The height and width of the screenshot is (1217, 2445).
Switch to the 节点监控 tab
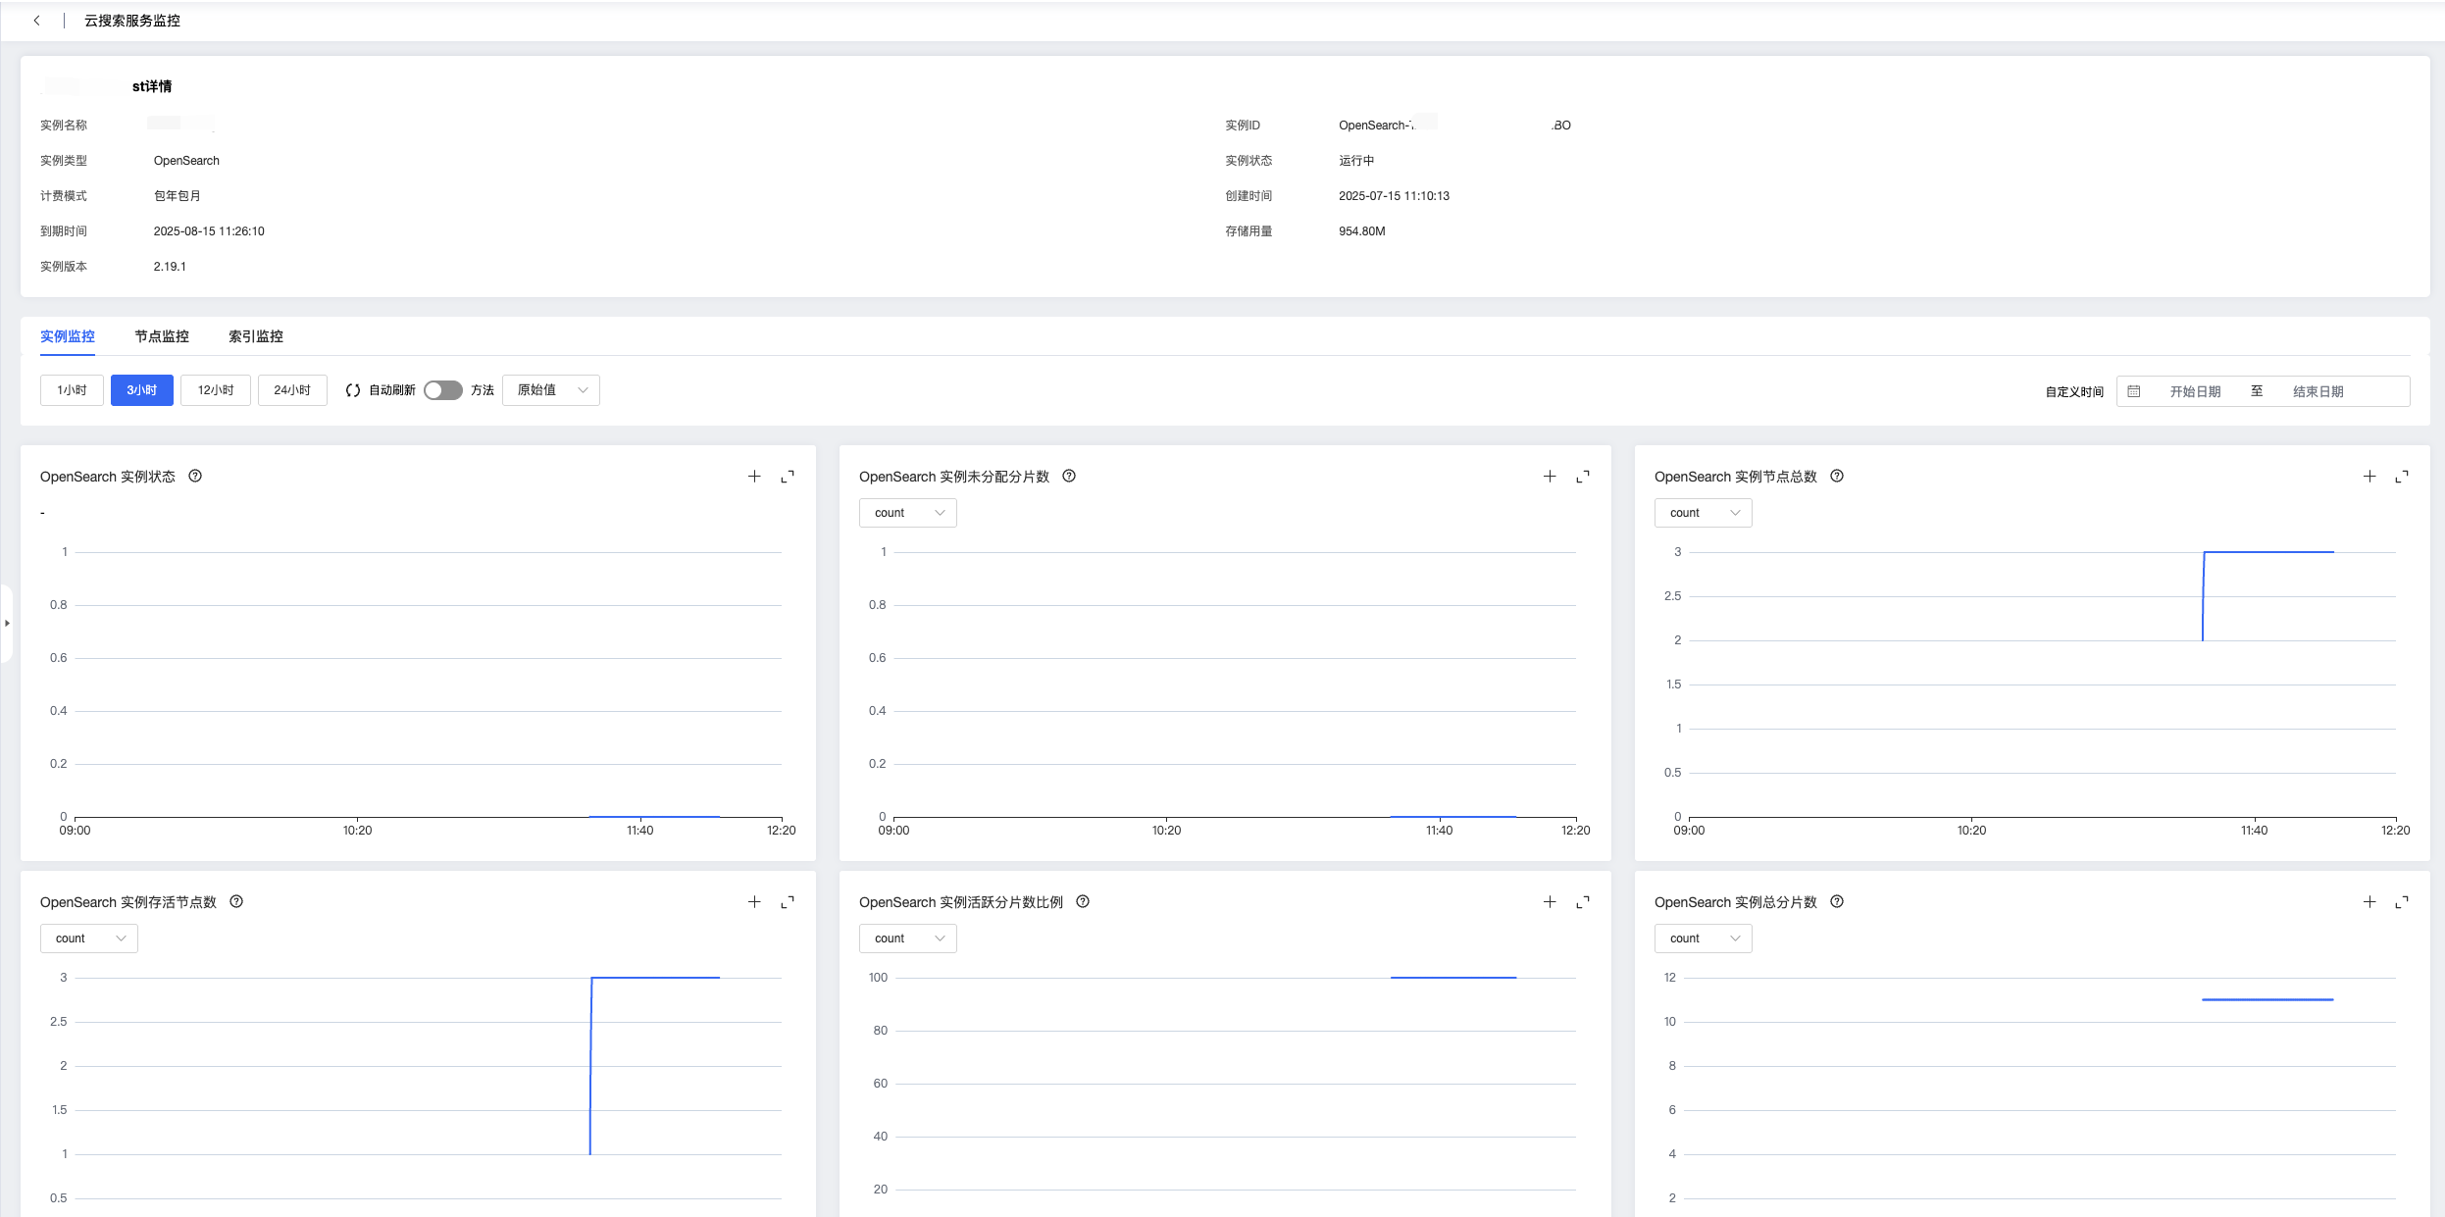(162, 336)
